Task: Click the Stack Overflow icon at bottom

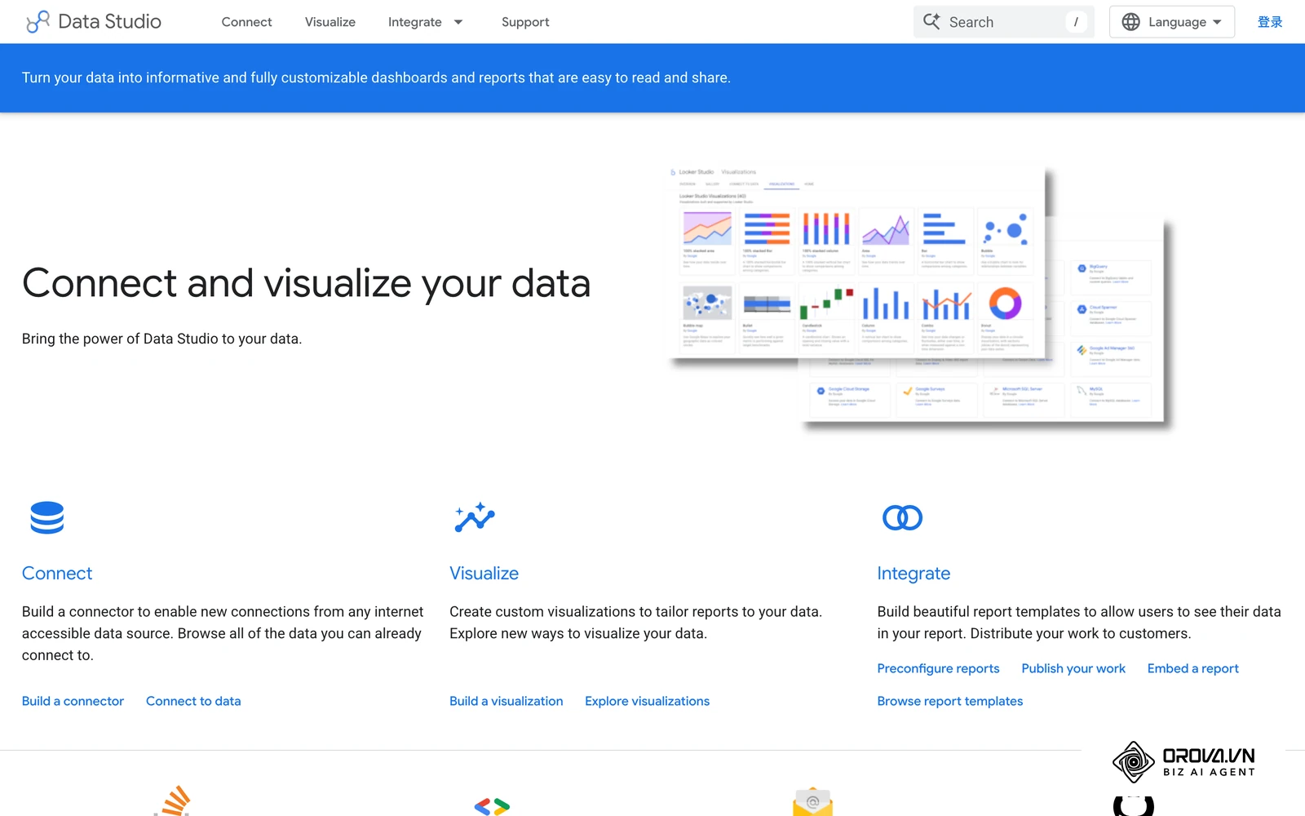Action: 173,801
